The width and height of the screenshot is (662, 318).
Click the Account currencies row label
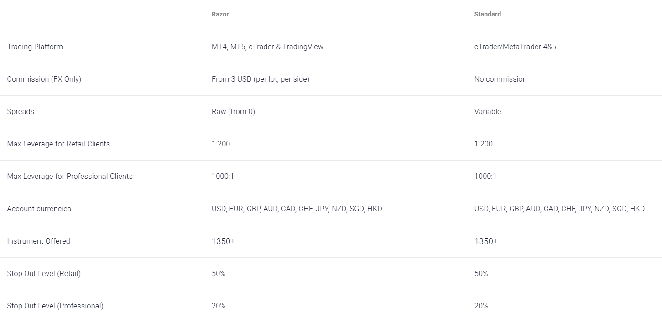coord(39,209)
